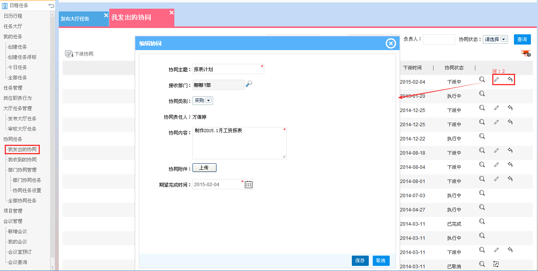The height and width of the screenshot is (271, 538).
Task: Withdraw the 2014-08-01 collaboration using the arrow icon
Action: [510, 179]
